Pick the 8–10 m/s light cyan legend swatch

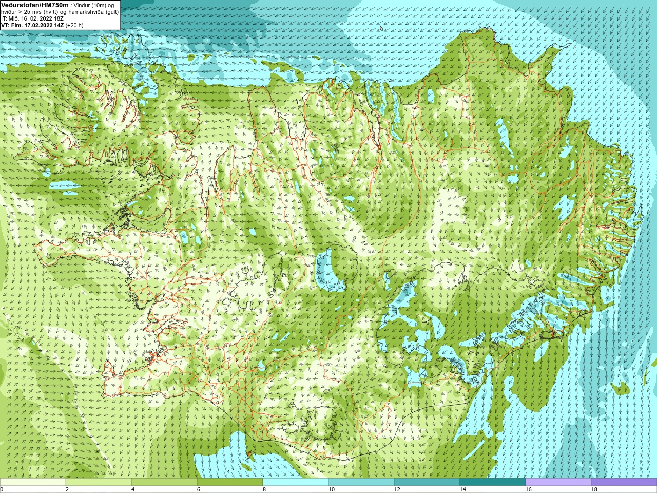click(x=296, y=482)
